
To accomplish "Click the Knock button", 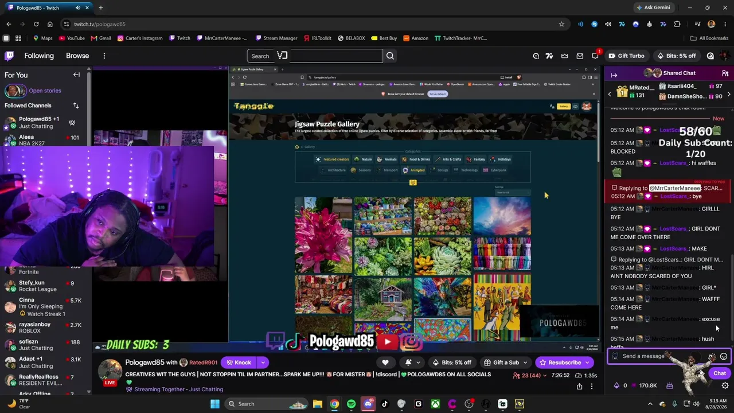I will tap(239, 363).
